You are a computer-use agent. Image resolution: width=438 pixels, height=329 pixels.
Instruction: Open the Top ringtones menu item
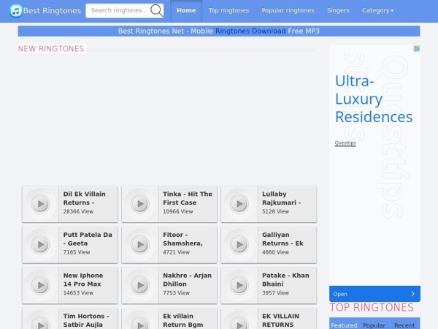click(228, 10)
